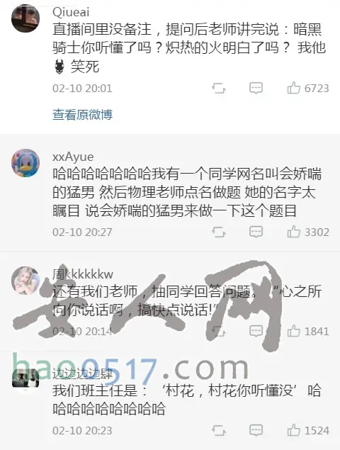Screen dimensions: 340x450
Task: View xxAyue's duck avatar
Action: (x=25, y=163)
